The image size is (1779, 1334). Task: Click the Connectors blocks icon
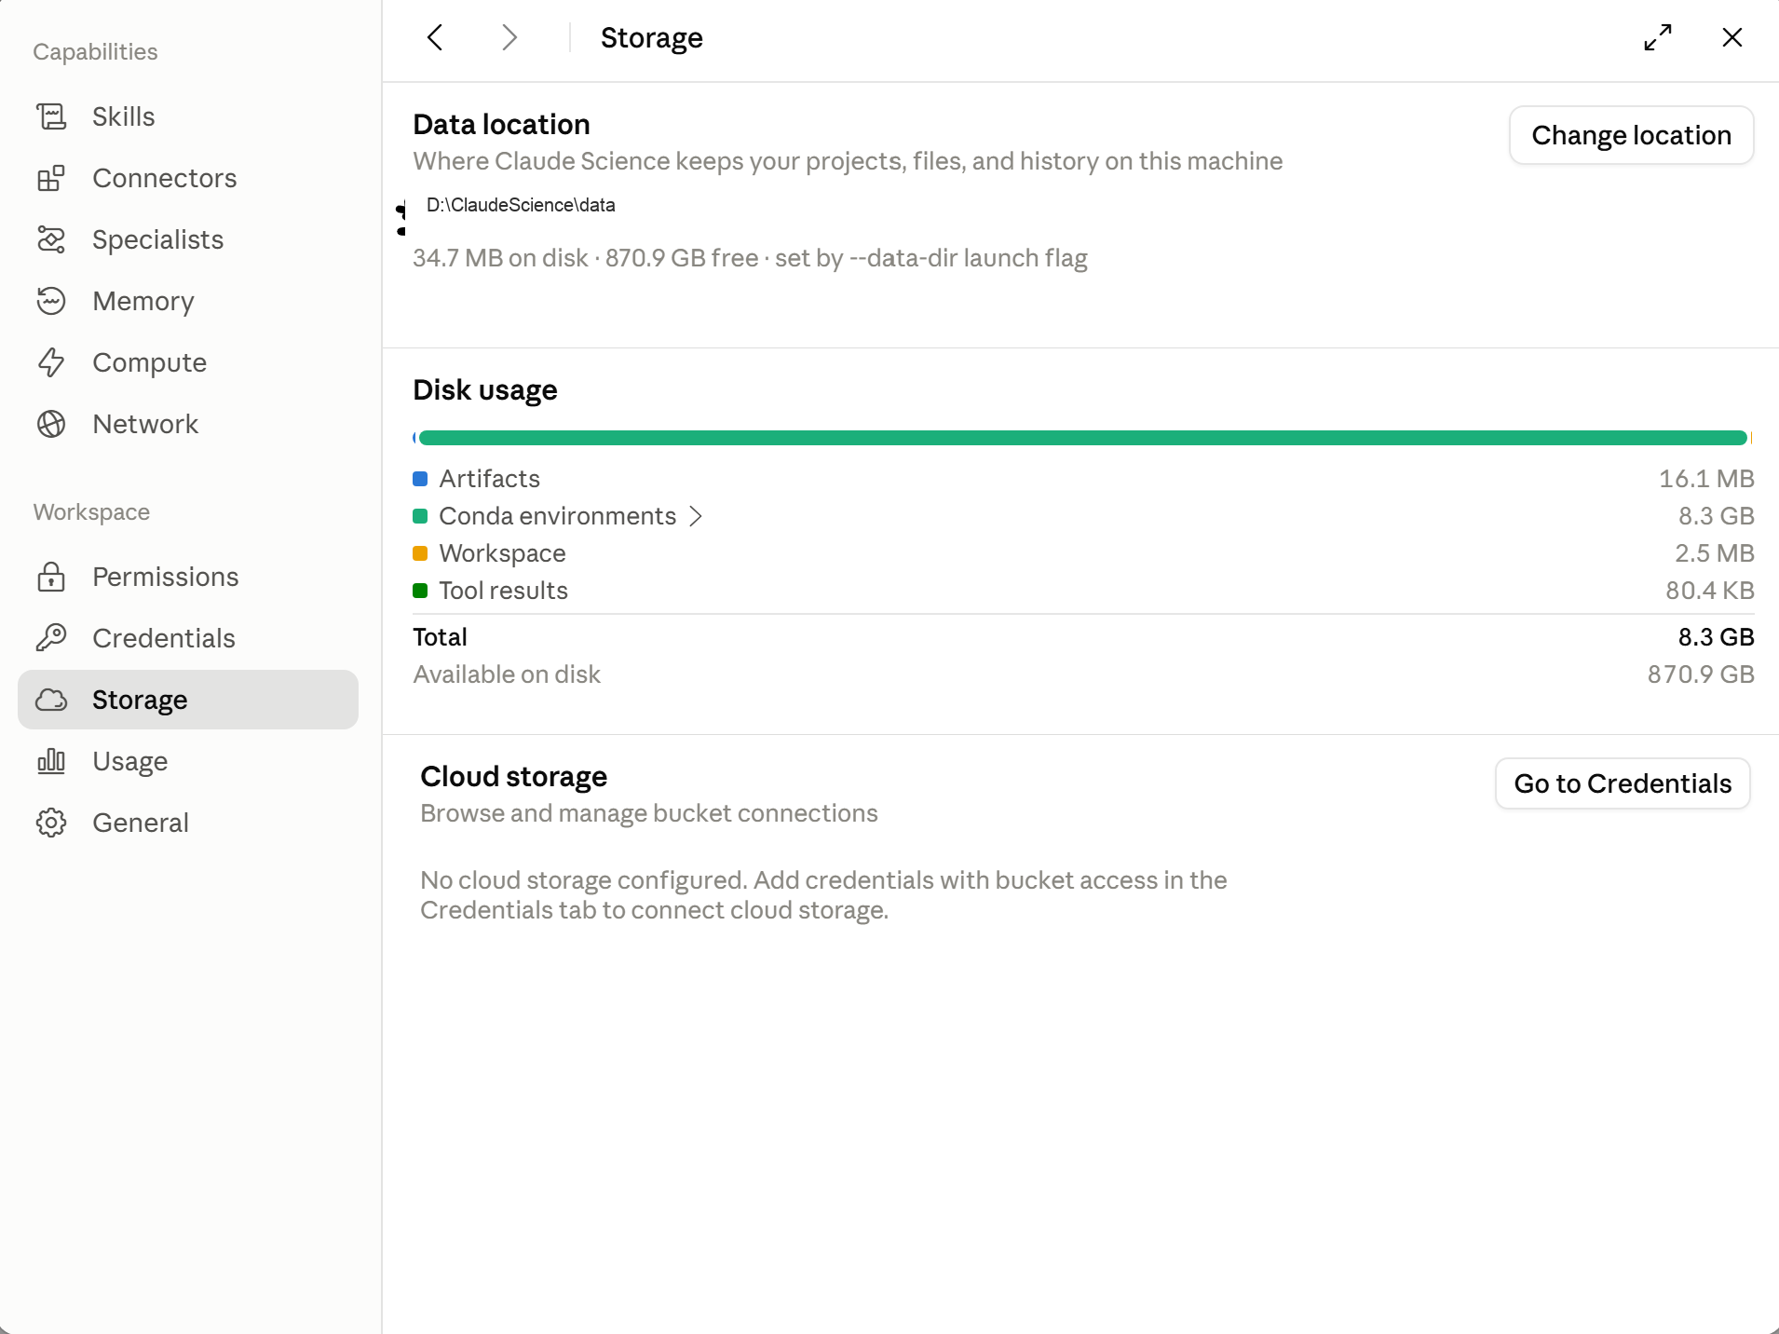pyautogui.click(x=51, y=178)
